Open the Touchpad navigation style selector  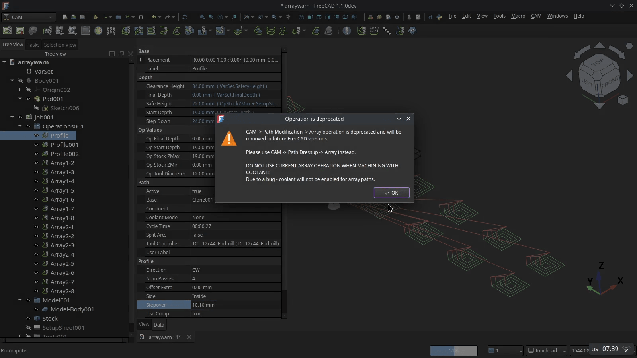coord(547,350)
